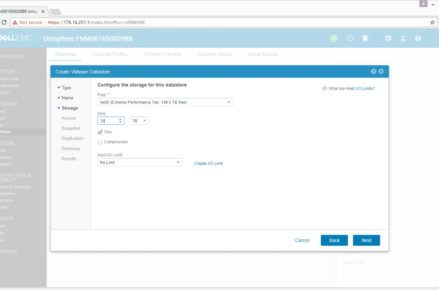Image resolution: width=439 pixels, height=290 pixels.
Task: Reload the page with browser refresh icon
Action: pos(4,22)
